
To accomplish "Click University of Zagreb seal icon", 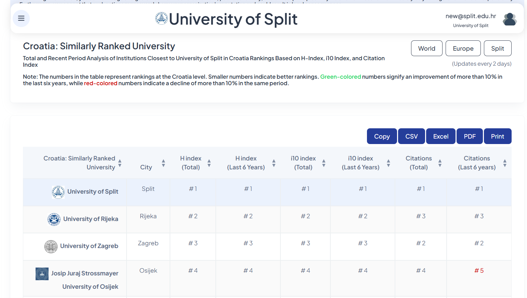I will pyautogui.click(x=51, y=246).
